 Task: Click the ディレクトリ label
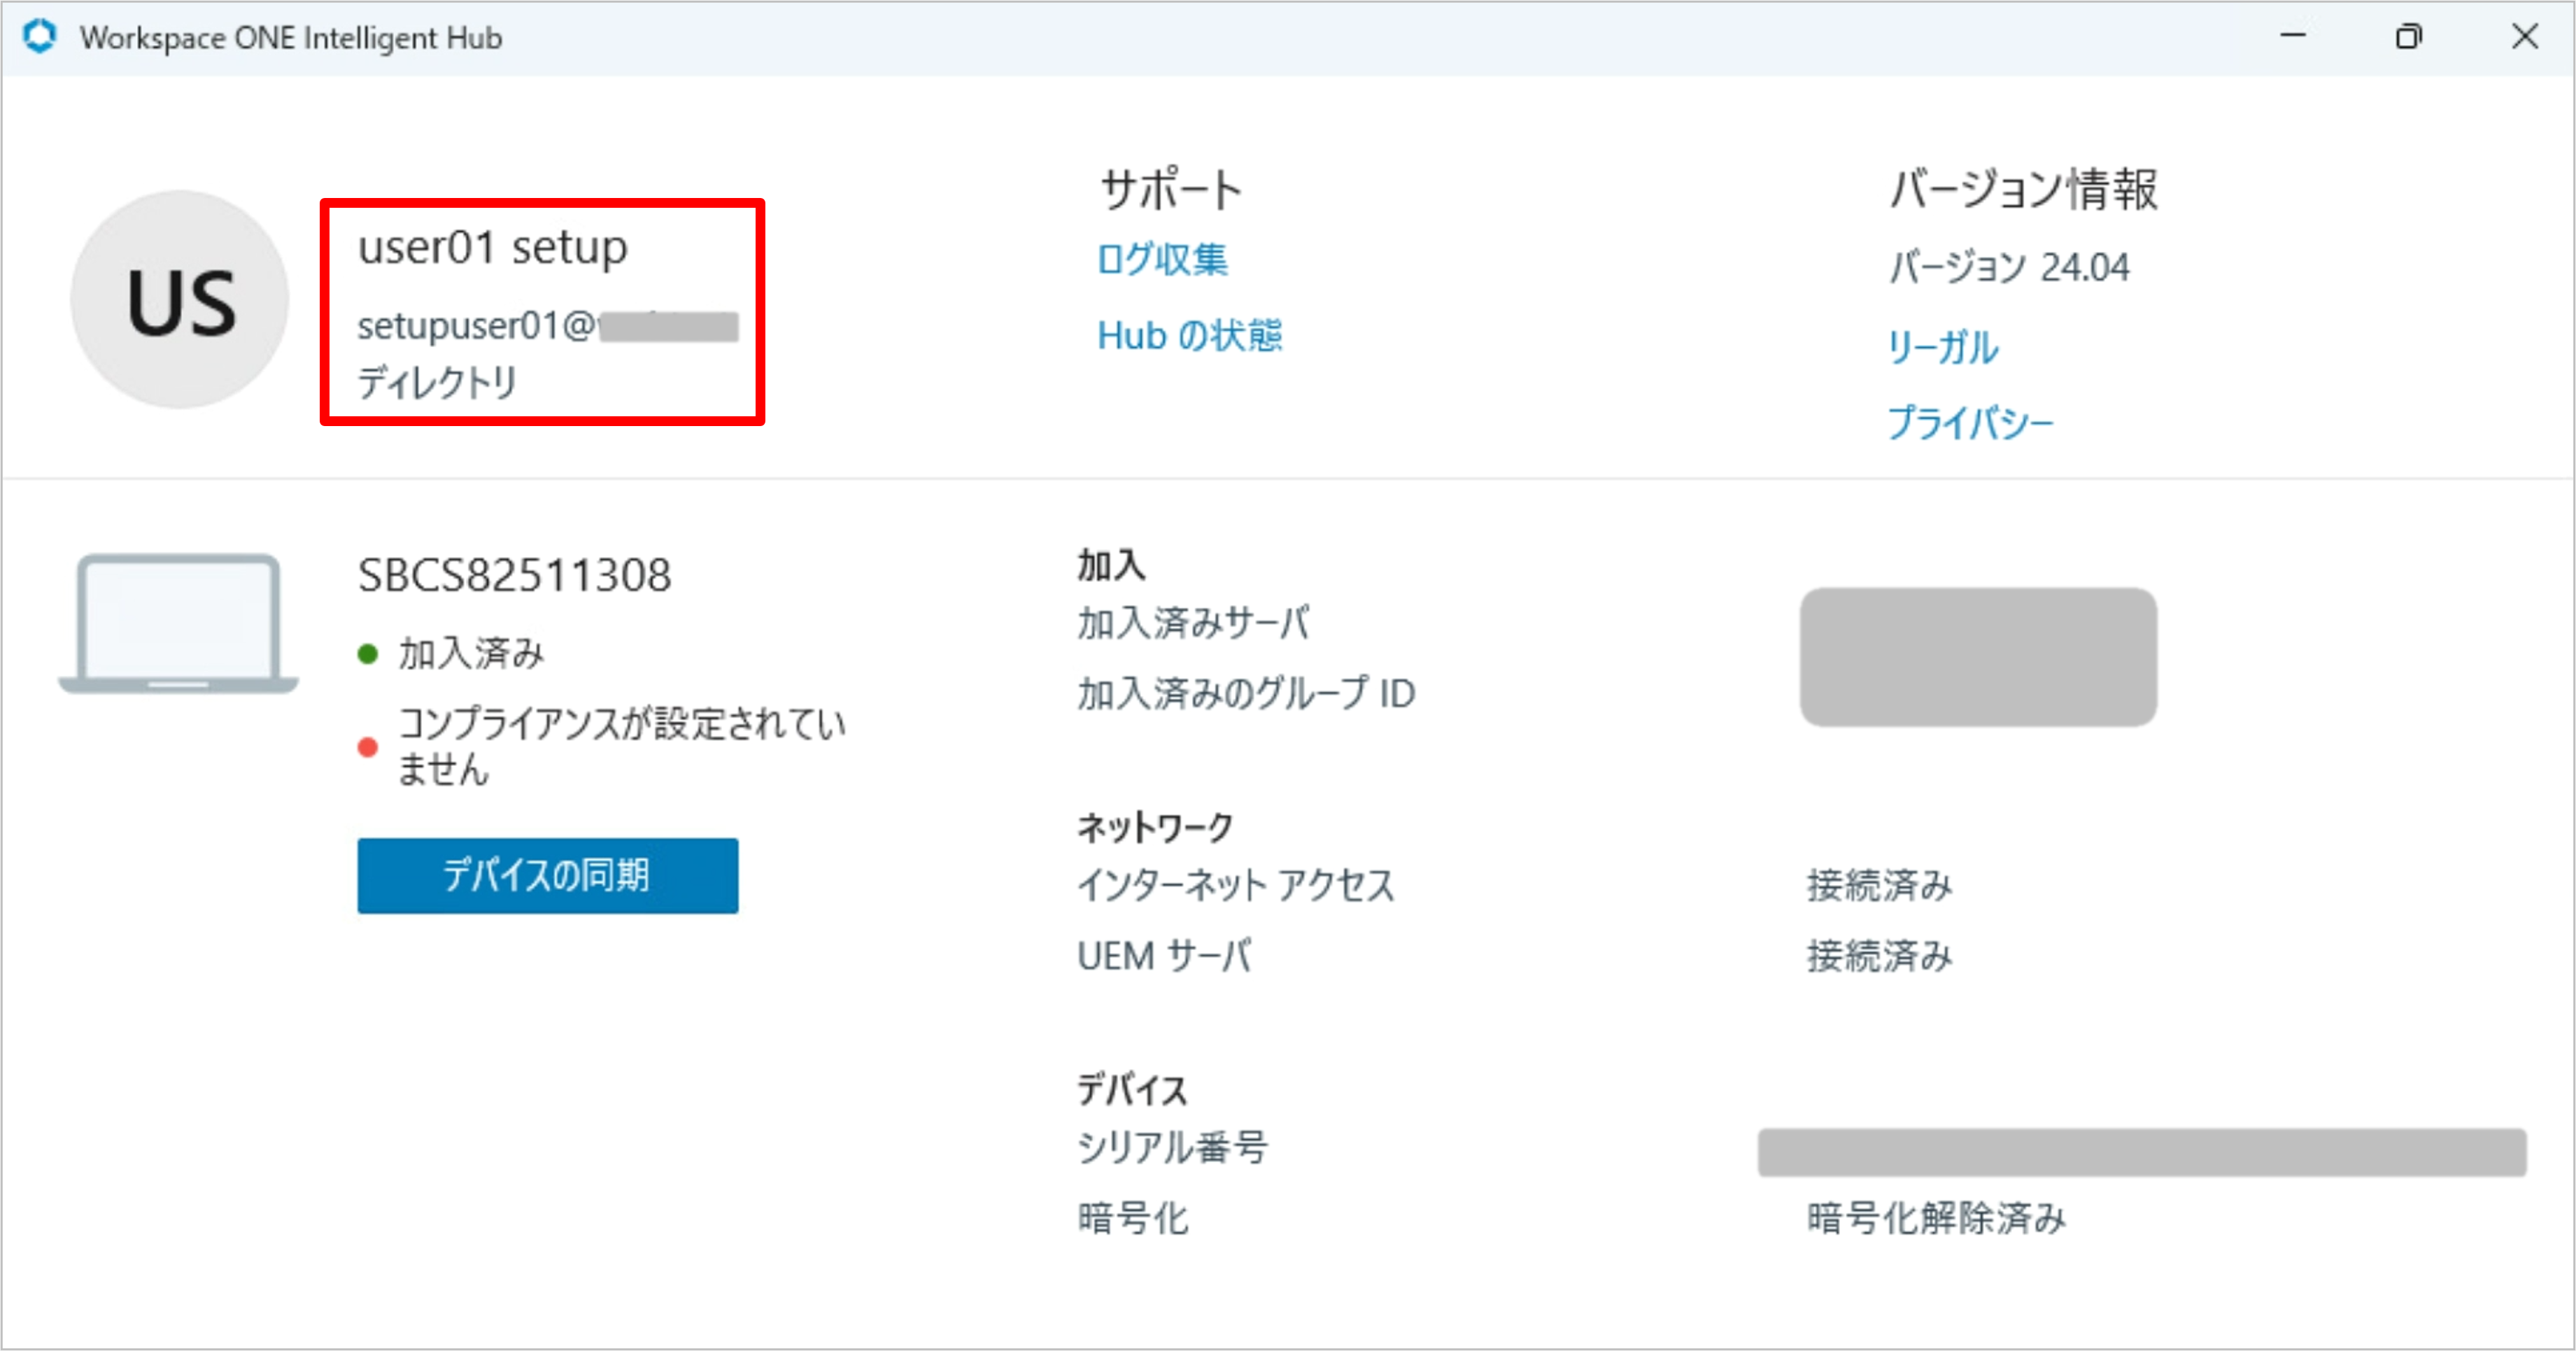pos(437,382)
